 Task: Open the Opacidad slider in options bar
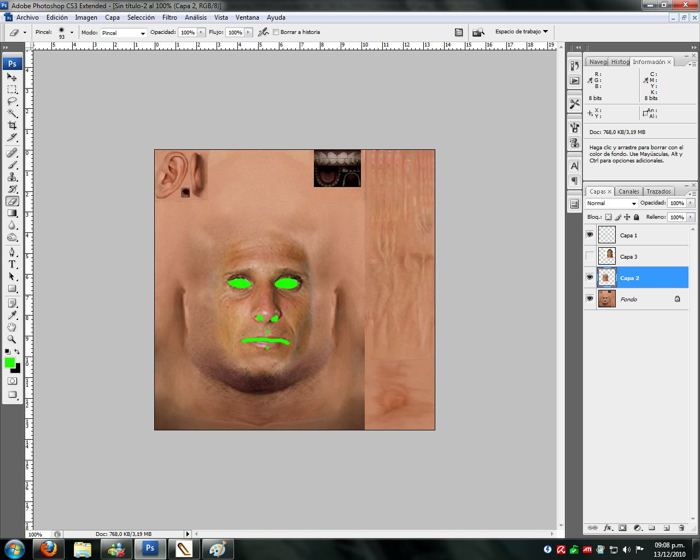click(x=201, y=32)
